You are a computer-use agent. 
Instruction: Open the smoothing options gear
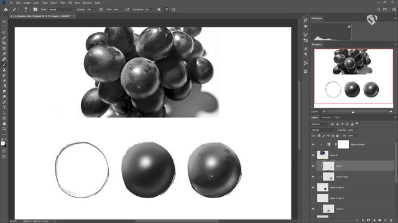point(159,9)
